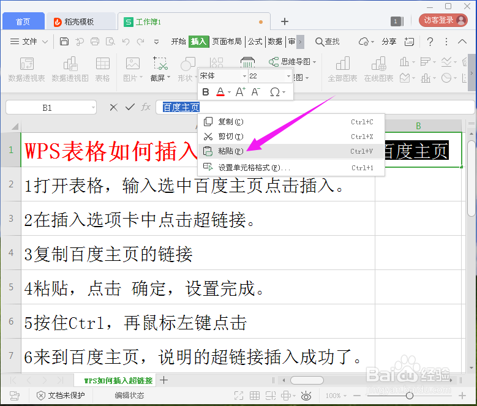Click the 截屏 screenshot tool
The width and height of the screenshot is (477, 406).
(160, 69)
